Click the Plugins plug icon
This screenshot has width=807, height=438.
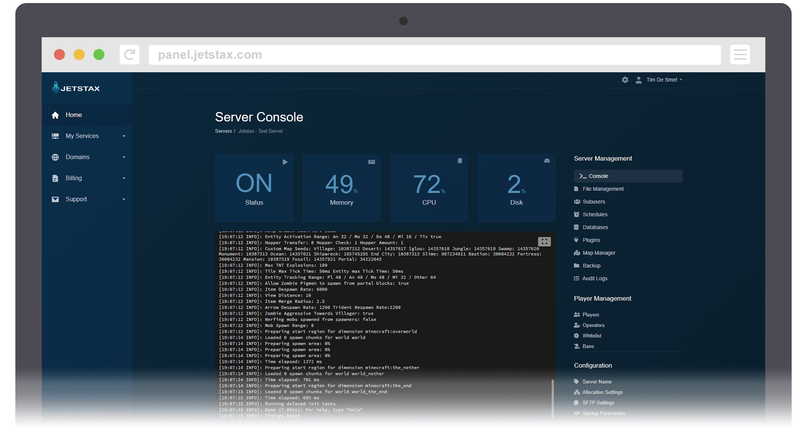pyautogui.click(x=576, y=240)
